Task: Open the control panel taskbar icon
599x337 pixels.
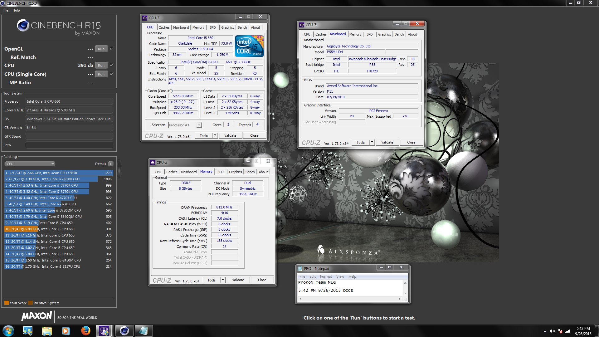Action: (x=28, y=331)
